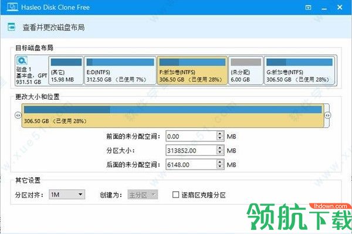Screen dimensions: 352x234
Task: Select the (其它) 15.98 MB partition
Action: 66,70
